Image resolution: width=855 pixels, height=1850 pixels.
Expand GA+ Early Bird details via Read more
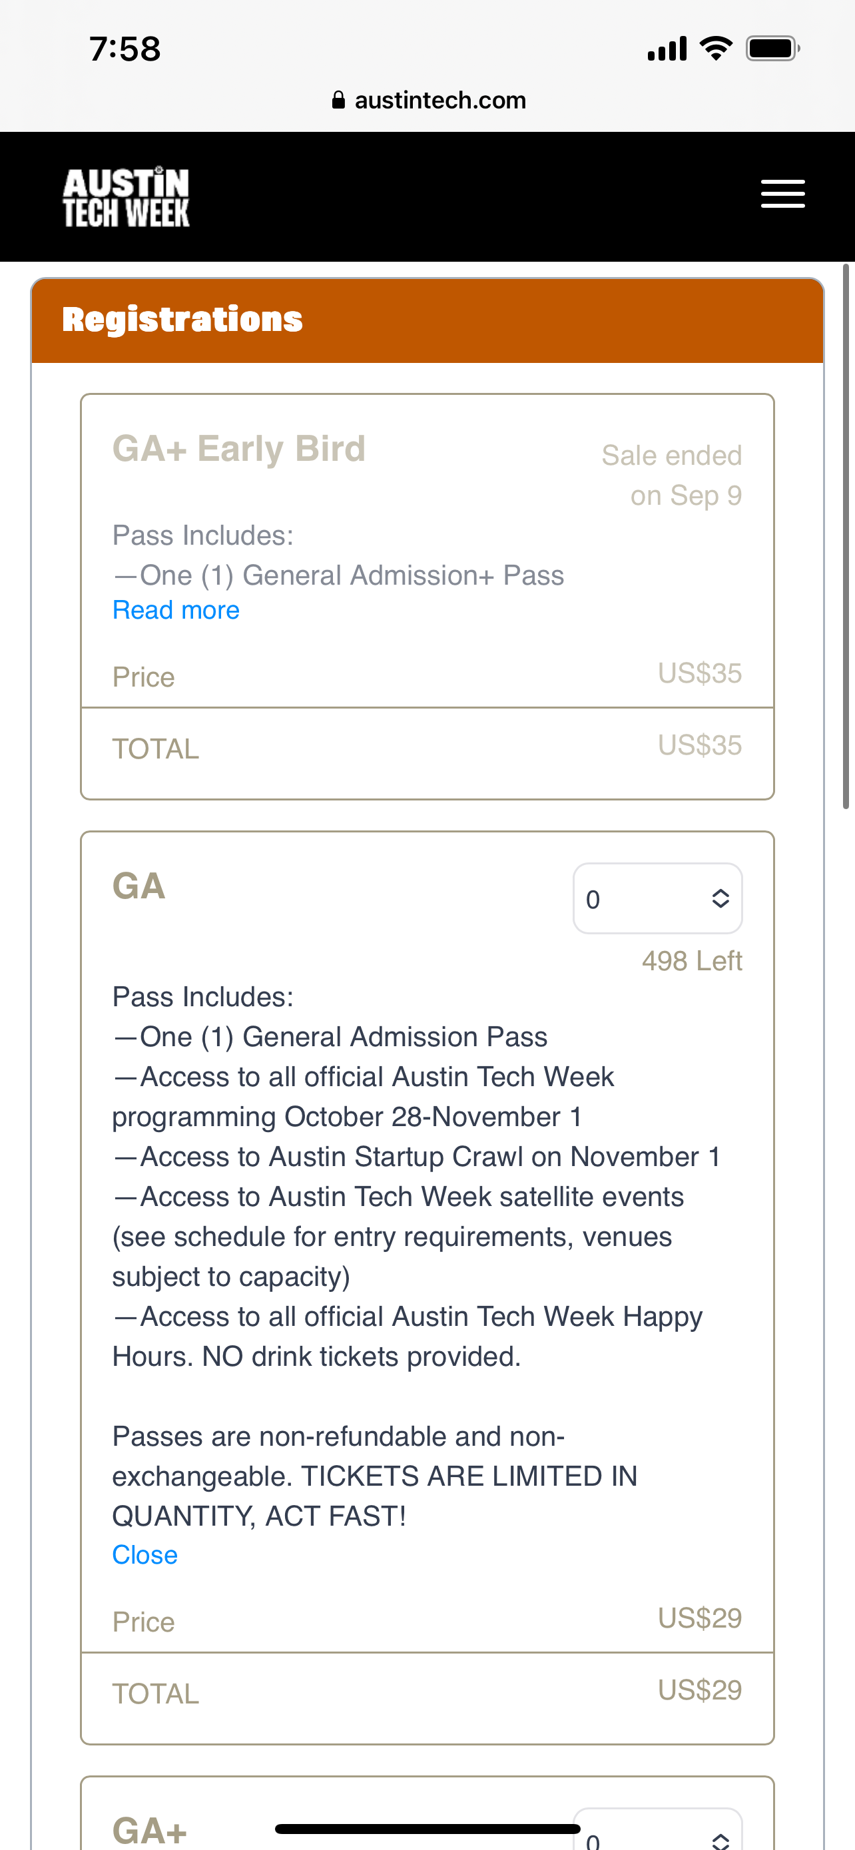click(176, 610)
